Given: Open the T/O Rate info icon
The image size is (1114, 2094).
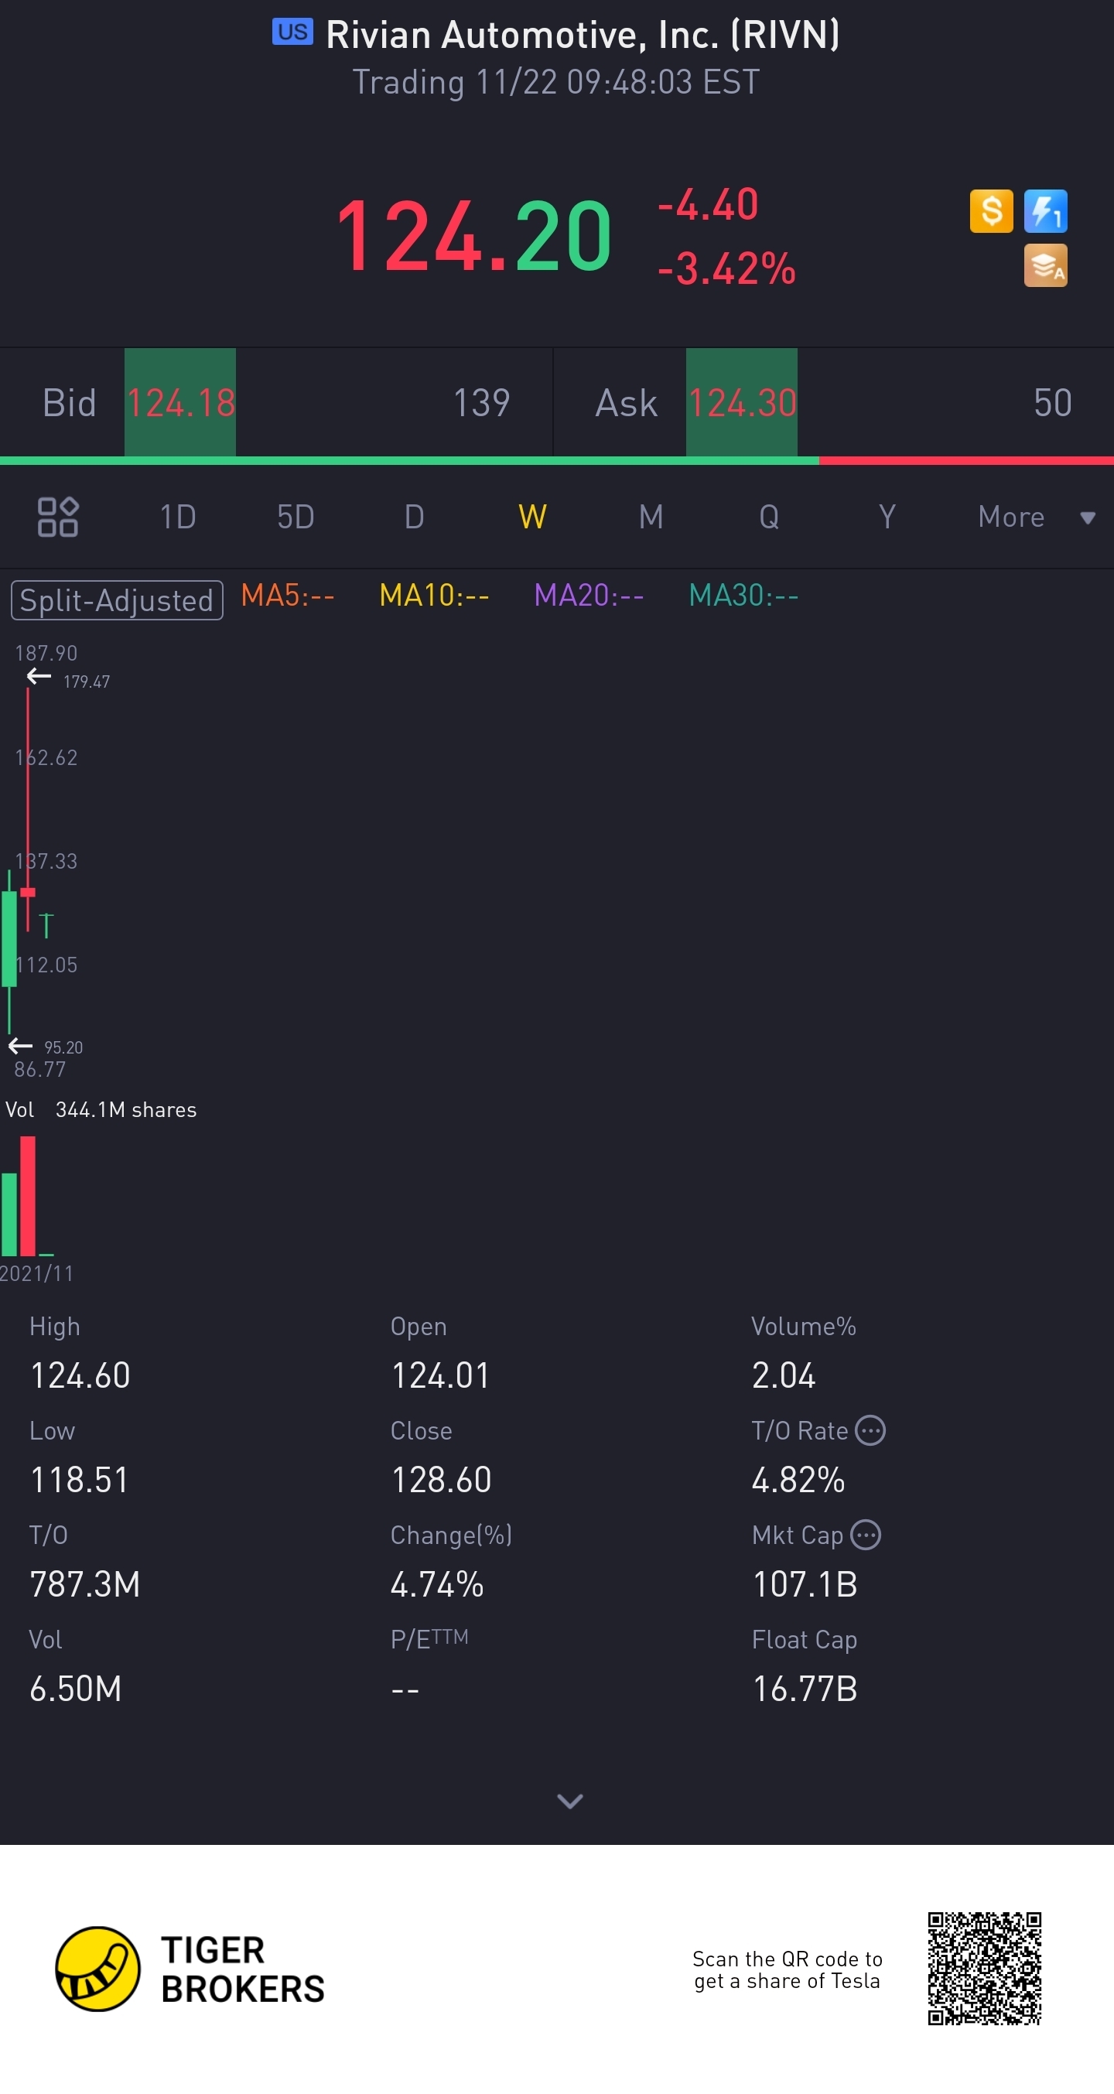Looking at the screenshot, I should click(x=871, y=1431).
